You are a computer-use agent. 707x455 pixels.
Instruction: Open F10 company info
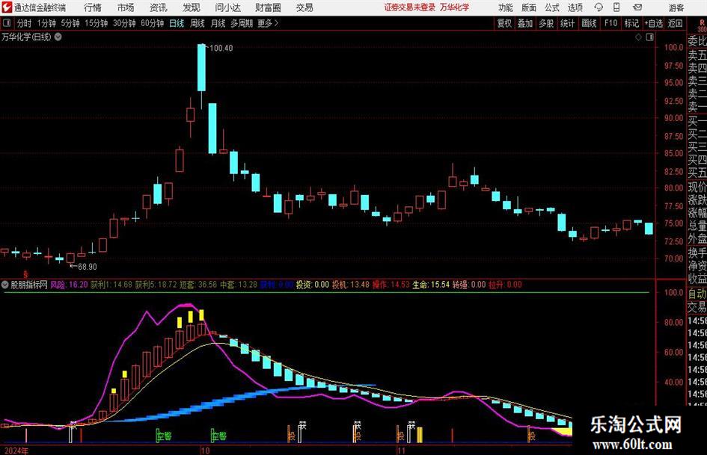point(611,23)
